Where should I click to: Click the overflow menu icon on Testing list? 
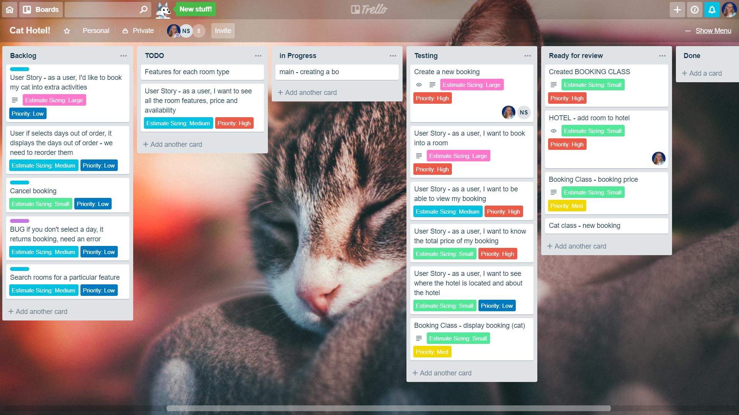coord(527,56)
